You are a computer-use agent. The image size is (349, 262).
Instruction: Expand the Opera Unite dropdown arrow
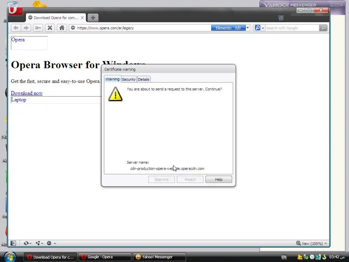pos(42,244)
